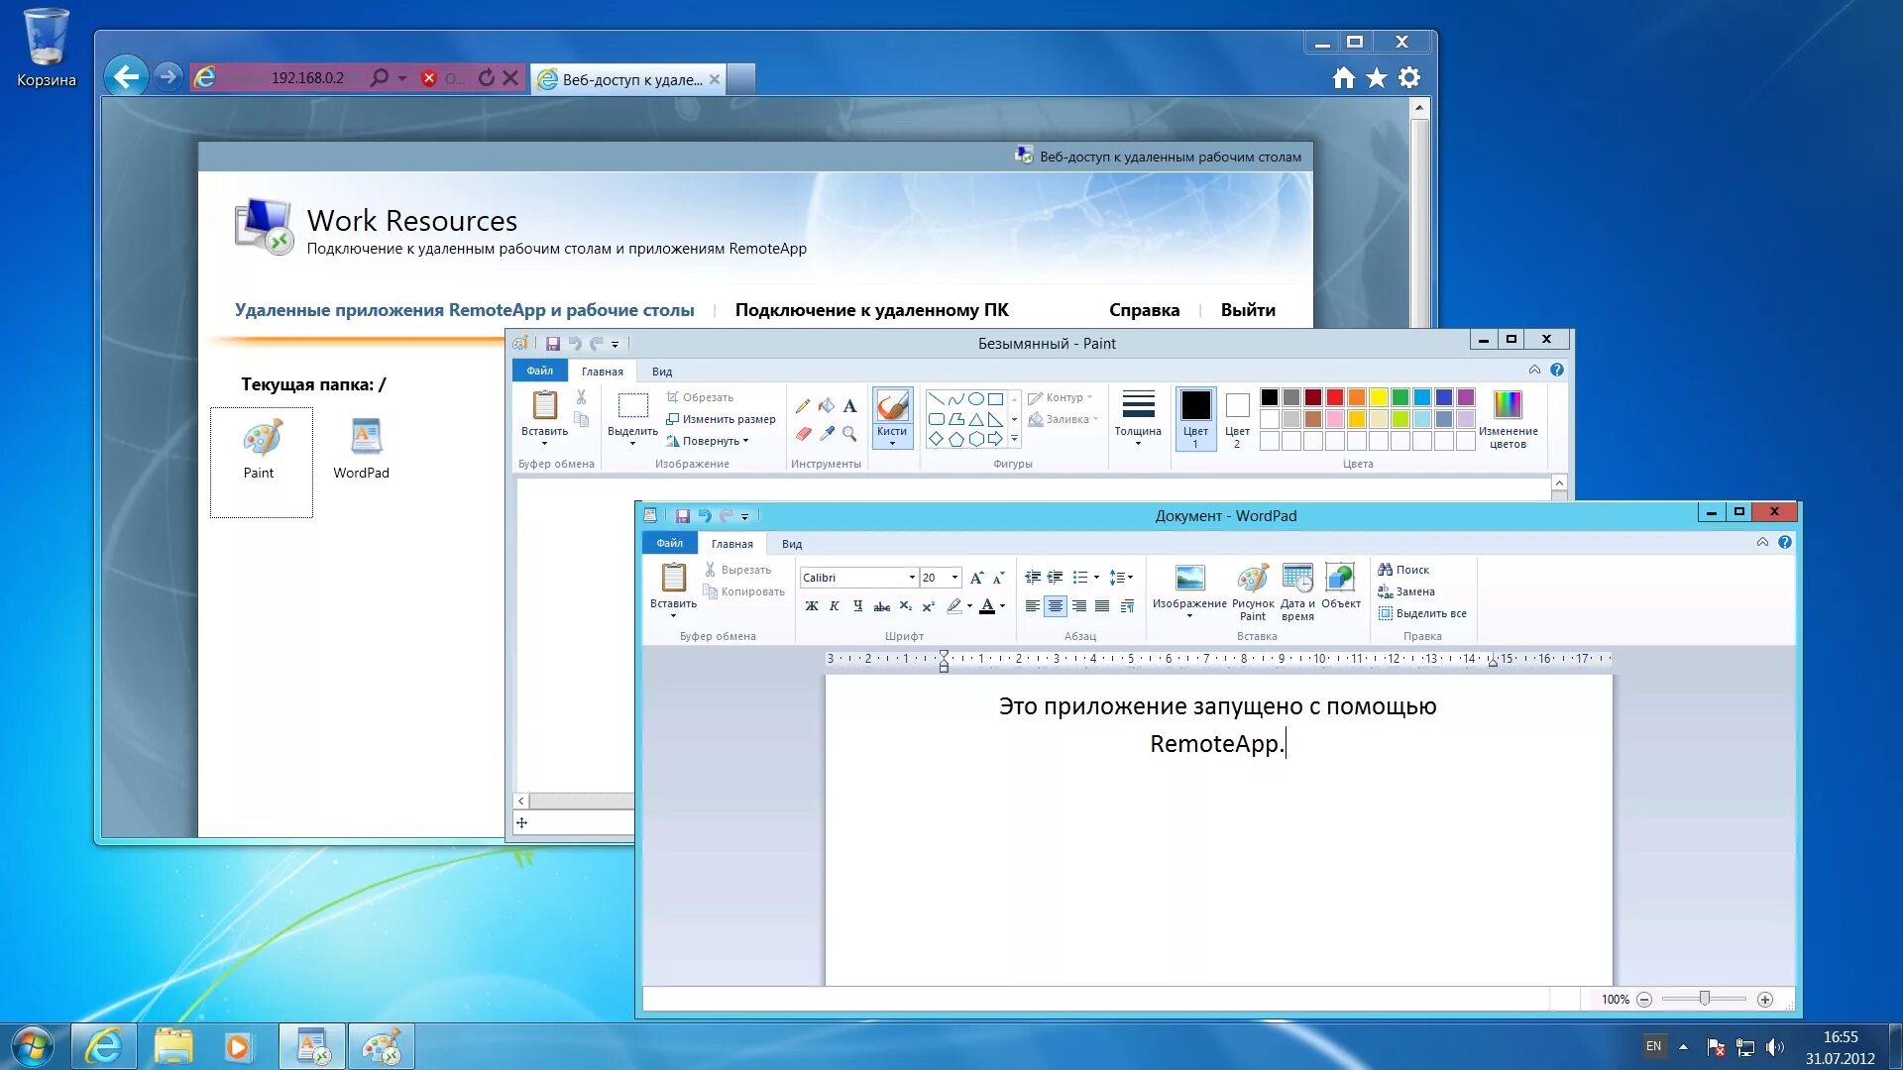
Task: Click the Magnifier tool in Paint
Action: (x=849, y=433)
